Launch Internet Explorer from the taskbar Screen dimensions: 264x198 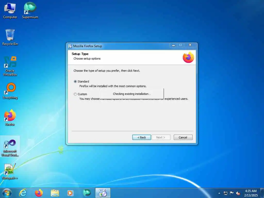click(x=23, y=193)
